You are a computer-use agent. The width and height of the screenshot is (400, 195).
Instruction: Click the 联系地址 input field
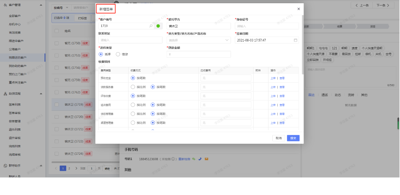[x=131, y=40]
